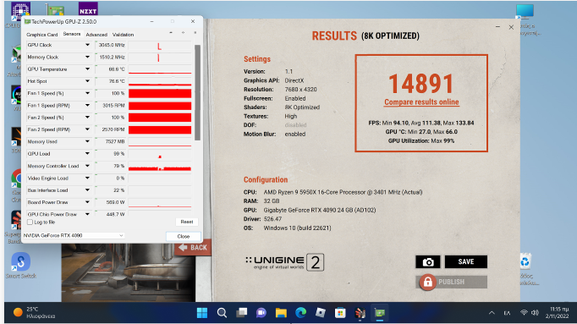The width and height of the screenshot is (577, 324).
Task: Expand the Memory Used sensor dropdown
Action: coord(88,141)
